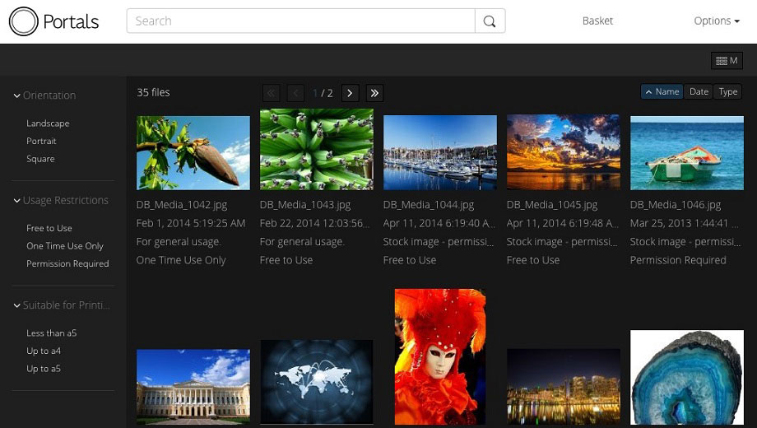Click the search magnifier icon
The width and height of the screenshot is (757, 428).
[490, 21]
